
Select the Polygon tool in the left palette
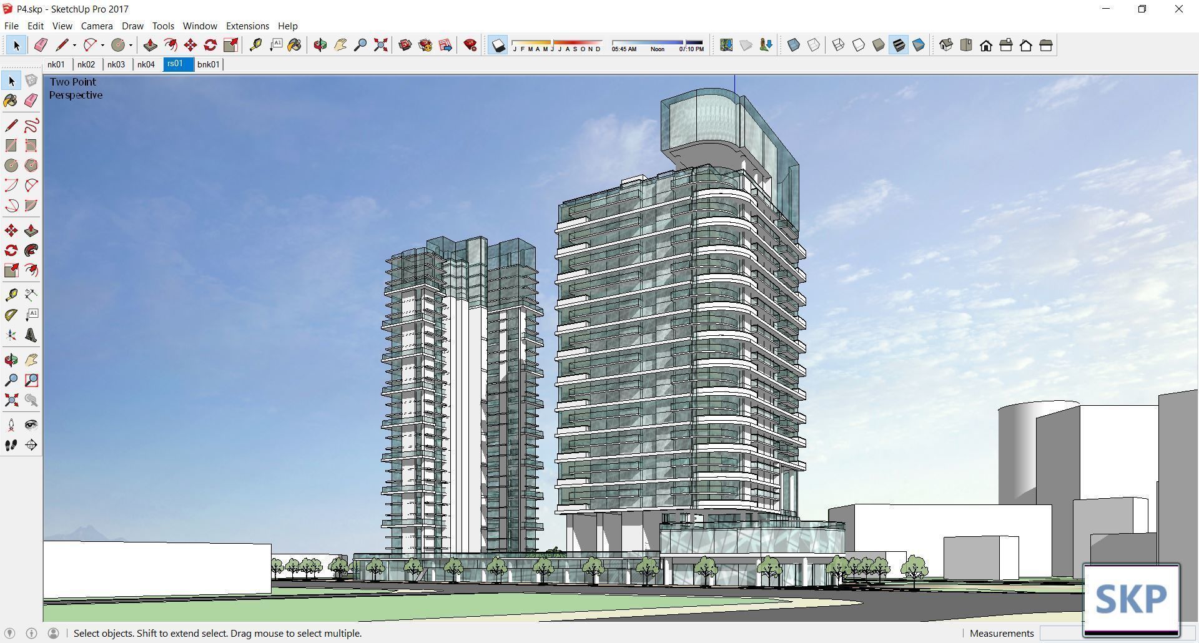pos(31,165)
